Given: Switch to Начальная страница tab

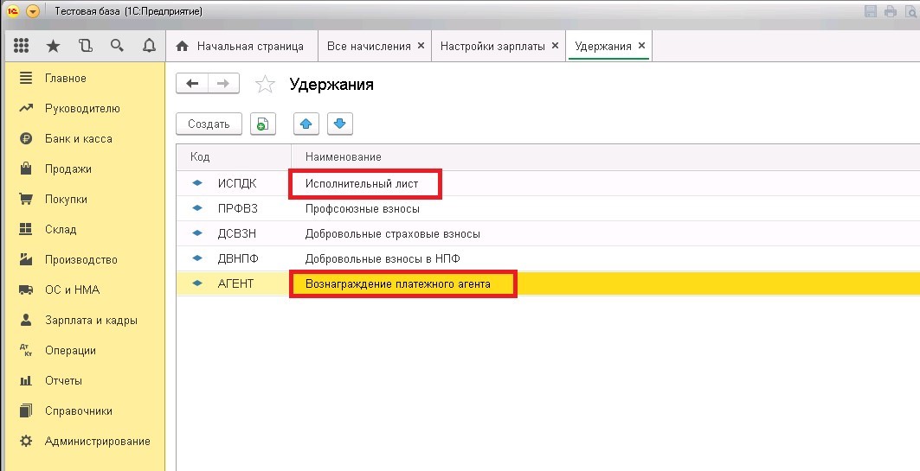Looking at the screenshot, I should (241, 47).
